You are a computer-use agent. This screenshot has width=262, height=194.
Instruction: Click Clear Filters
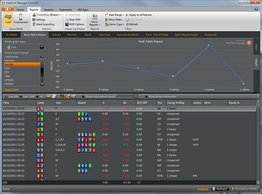click(134, 20)
